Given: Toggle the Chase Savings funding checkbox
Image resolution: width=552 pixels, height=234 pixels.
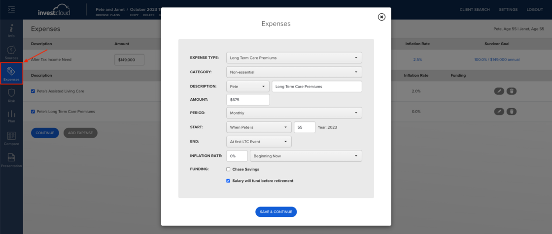Looking at the screenshot, I should point(228,169).
